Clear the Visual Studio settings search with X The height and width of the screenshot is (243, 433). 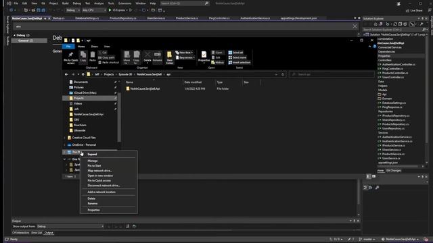pyautogui.click(x=355, y=26)
